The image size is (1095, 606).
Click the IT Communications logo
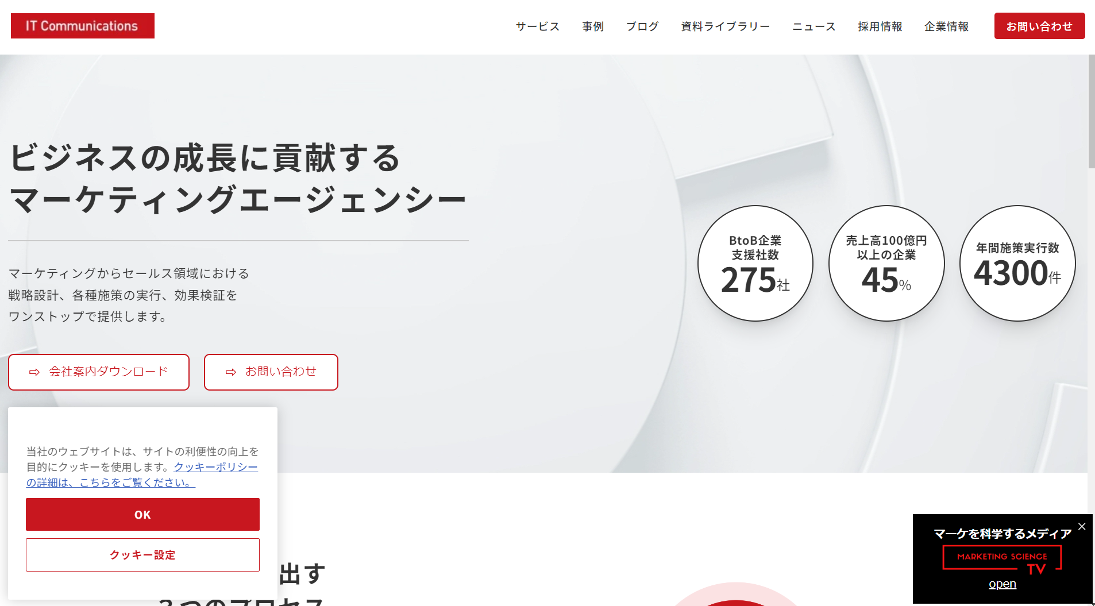point(83,26)
